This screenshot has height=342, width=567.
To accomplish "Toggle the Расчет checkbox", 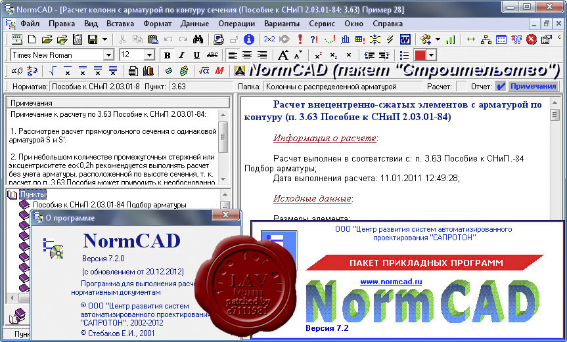I will pos(461,86).
